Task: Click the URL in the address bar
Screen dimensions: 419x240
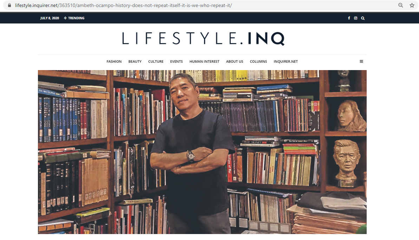Action: (124, 5)
